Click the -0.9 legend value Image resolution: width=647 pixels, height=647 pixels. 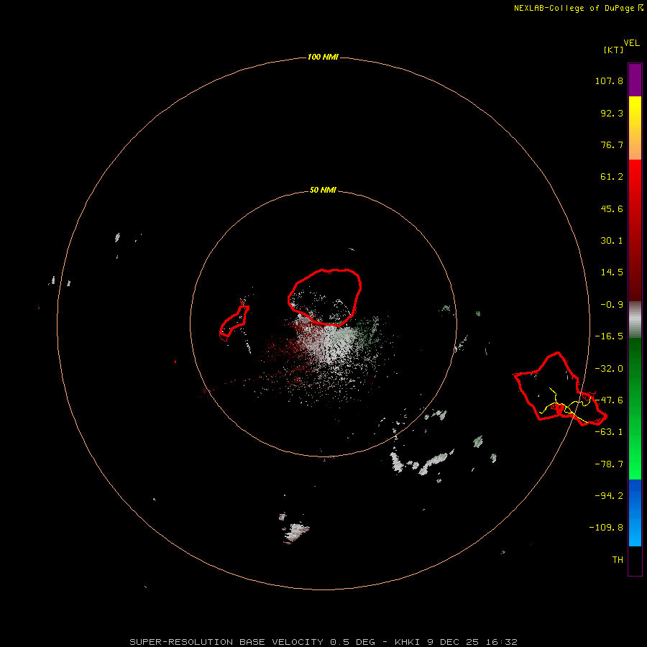[x=612, y=305]
